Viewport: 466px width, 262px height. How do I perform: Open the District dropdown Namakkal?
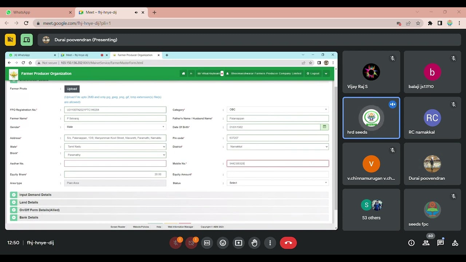tap(278, 147)
